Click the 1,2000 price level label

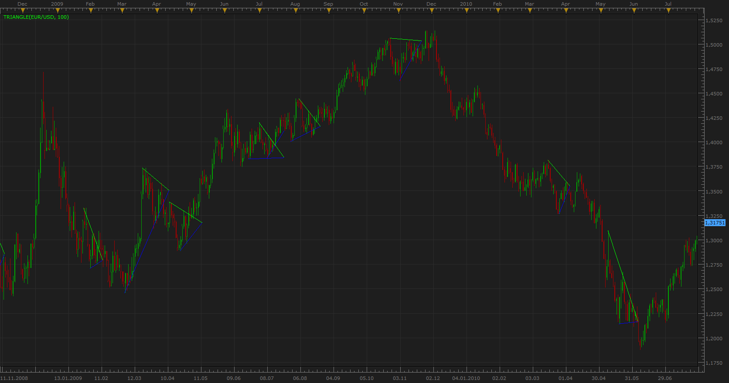coord(714,339)
